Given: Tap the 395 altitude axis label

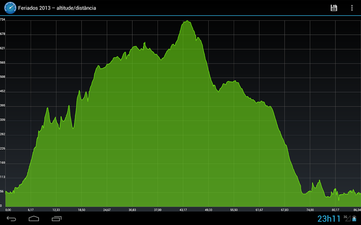Looking at the screenshot, I should (x=3, y=106).
